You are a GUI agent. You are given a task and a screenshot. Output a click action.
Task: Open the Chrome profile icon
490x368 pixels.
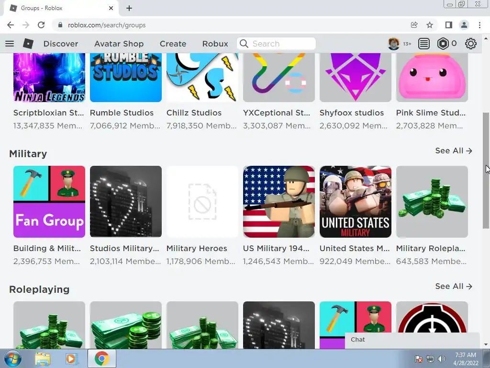point(464,25)
